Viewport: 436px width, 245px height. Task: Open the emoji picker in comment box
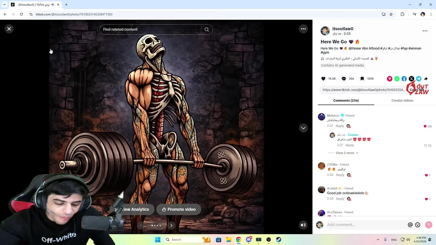tap(418, 225)
